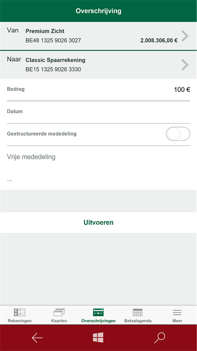This screenshot has width=197, height=351.
Task: Open Meer hamburger menu icon
Action: click(177, 312)
